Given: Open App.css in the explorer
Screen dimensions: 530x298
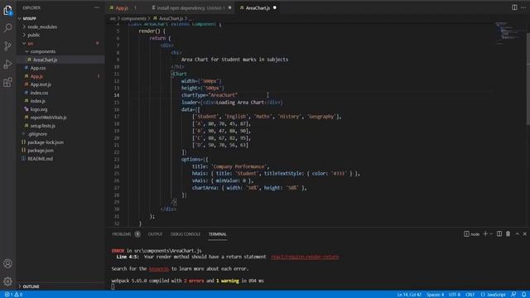Looking at the screenshot, I should tap(38, 68).
